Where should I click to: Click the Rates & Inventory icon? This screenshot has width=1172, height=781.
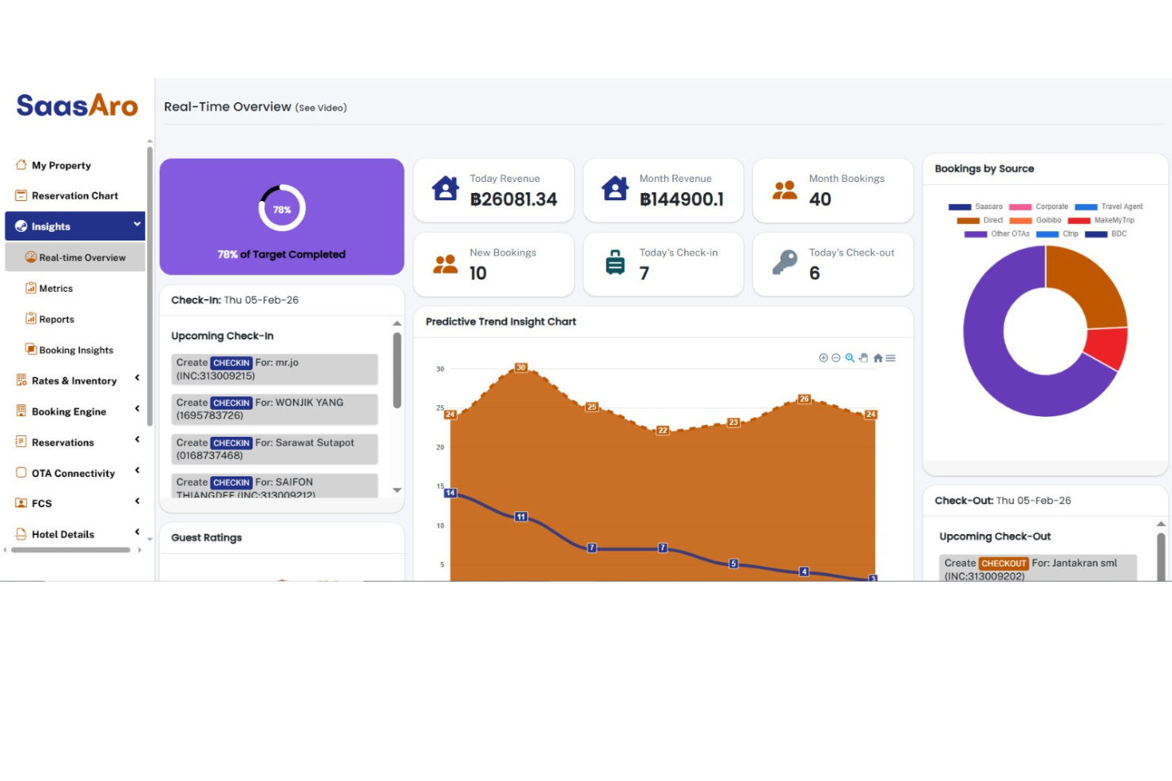coord(21,380)
